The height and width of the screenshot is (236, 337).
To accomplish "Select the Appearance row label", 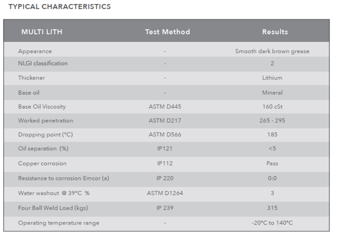I will (35, 51).
